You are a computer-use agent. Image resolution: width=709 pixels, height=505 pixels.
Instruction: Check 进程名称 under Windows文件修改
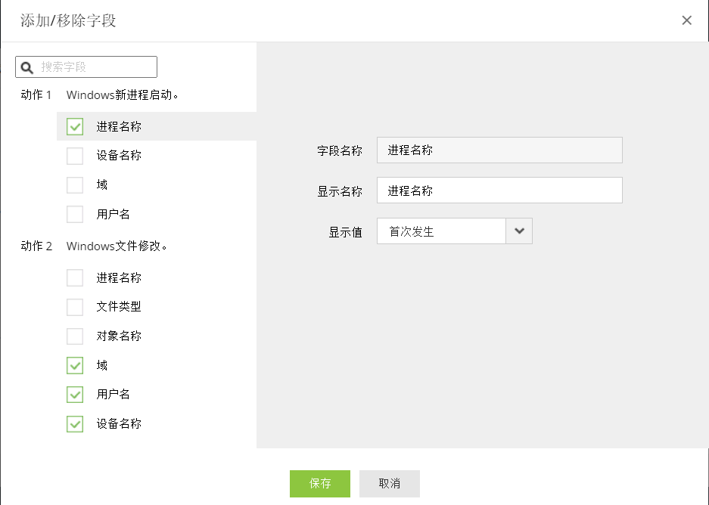click(75, 278)
